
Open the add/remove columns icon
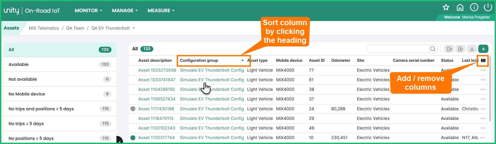click(x=483, y=60)
